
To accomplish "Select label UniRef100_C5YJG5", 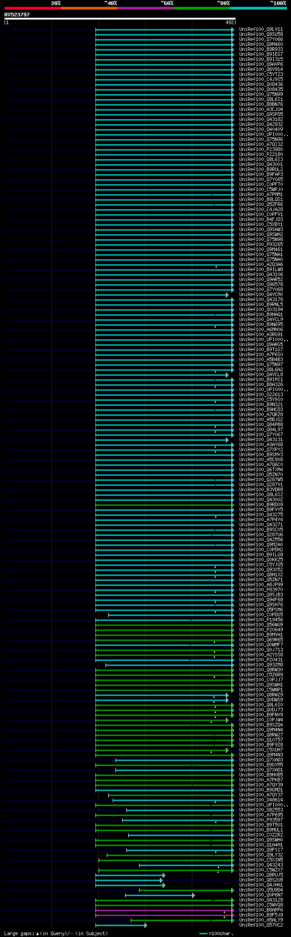I will pyautogui.click(x=261, y=565).
